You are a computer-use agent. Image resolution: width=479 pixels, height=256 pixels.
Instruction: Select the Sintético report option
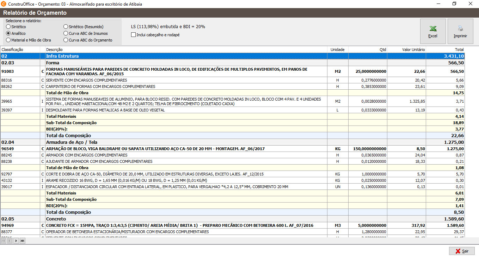click(x=16, y=27)
